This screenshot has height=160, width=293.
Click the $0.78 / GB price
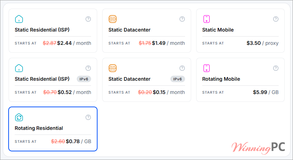tap(79, 141)
